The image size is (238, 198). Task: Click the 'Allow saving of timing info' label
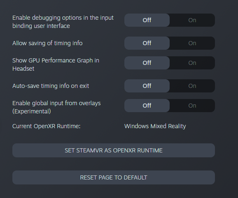47,43
